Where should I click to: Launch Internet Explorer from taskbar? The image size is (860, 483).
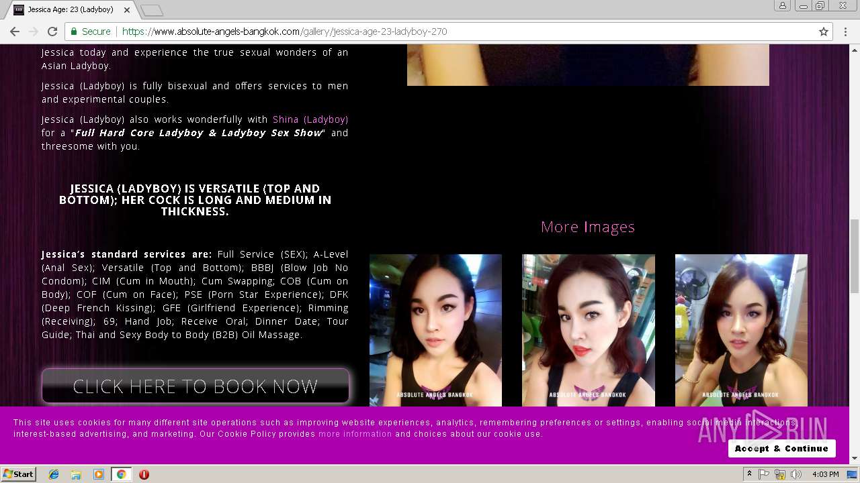click(x=54, y=474)
